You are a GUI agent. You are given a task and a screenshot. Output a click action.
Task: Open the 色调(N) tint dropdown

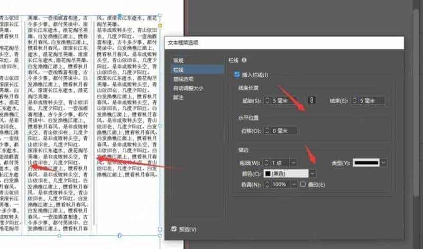293,185
